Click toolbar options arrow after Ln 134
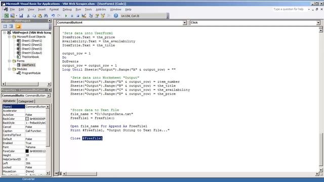 tap(168, 16)
